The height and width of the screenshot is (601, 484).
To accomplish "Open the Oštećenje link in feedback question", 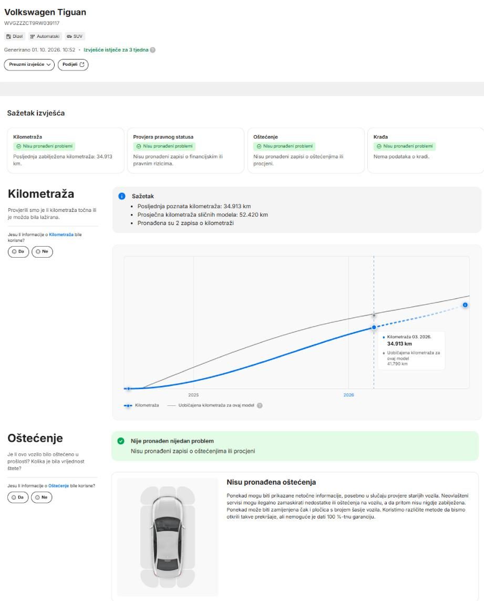I will coord(59,486).
